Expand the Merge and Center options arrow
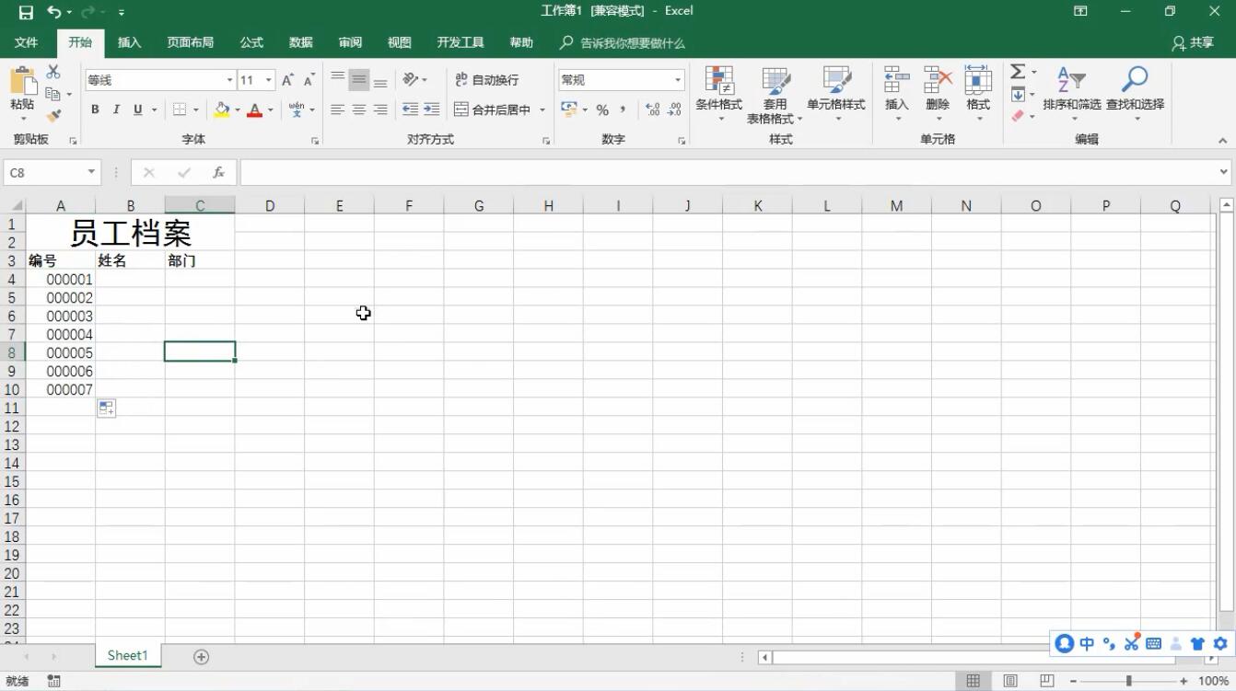The width and height of the screenshot is (1236, 691). coord(542,109)
